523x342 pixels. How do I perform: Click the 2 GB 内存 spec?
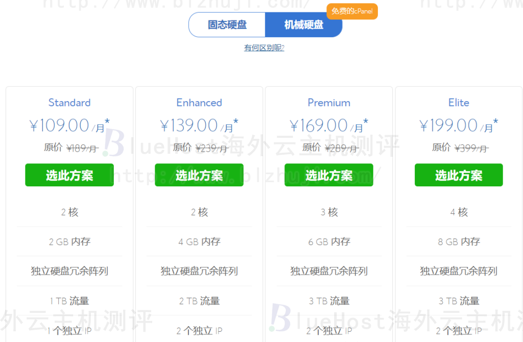(x=69, y=241)
